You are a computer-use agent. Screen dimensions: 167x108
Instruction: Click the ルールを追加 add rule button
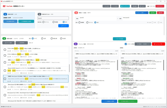[x=119, y=39]
